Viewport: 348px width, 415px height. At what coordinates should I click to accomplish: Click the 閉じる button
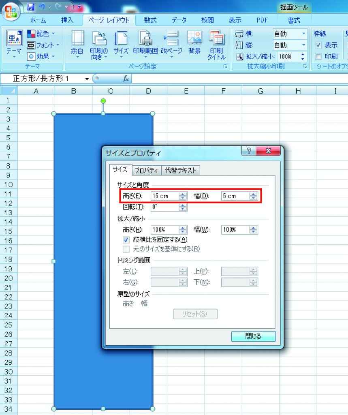[253, 336]
